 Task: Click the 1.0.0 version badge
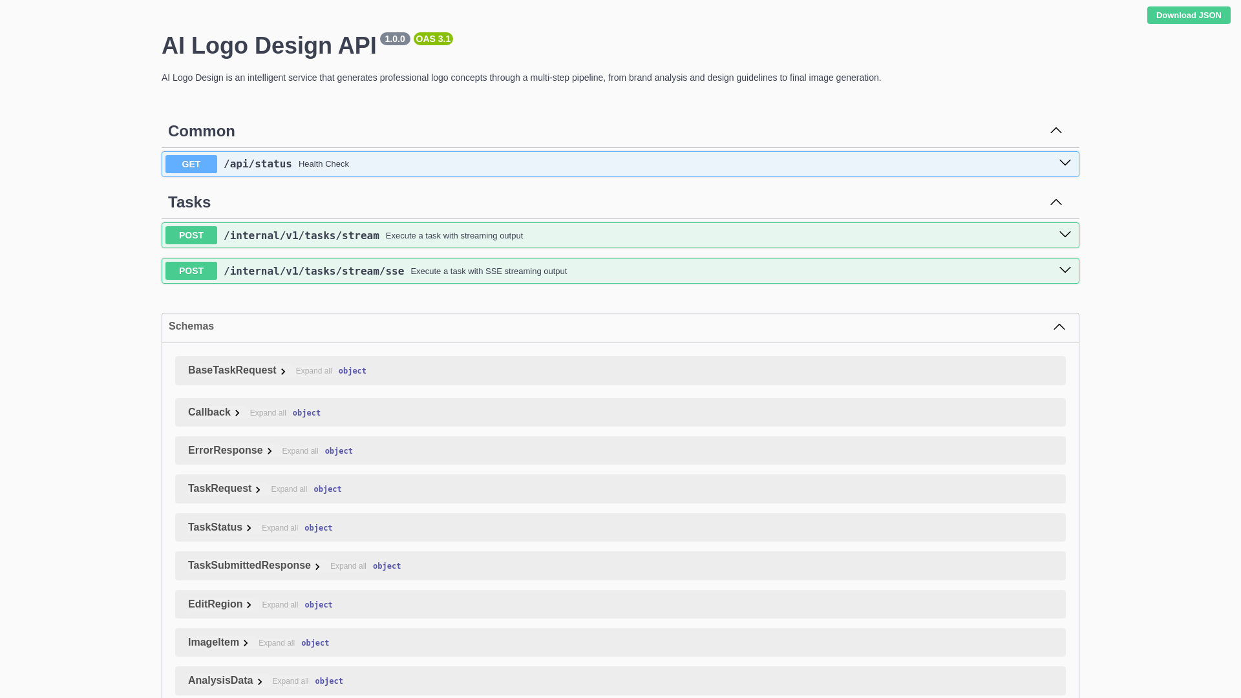395,39
